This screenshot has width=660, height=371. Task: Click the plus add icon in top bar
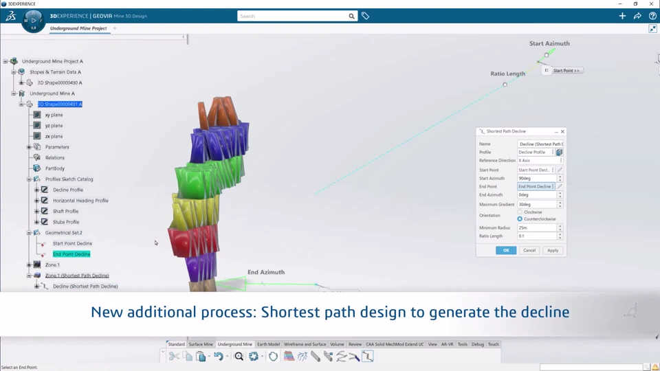pos(622,16)
